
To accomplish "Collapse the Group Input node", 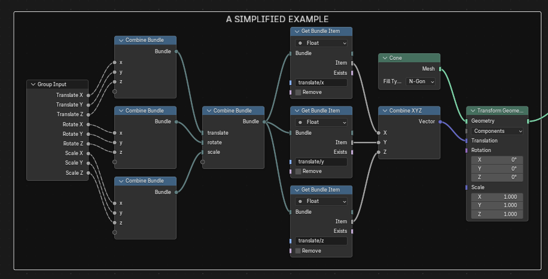I will click(33, 84).
